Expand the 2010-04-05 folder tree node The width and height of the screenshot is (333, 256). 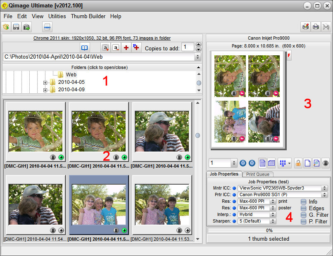pos(45,83)
